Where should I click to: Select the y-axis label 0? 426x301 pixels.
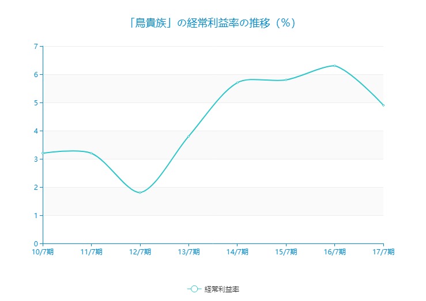[x=36, y=243]
